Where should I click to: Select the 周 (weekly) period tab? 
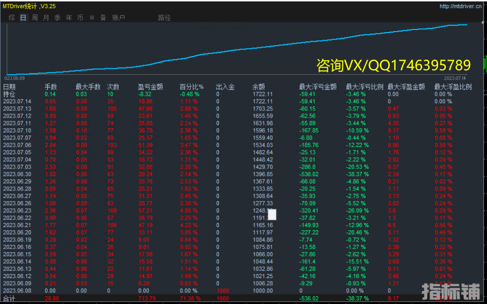[x=35, y=18]
